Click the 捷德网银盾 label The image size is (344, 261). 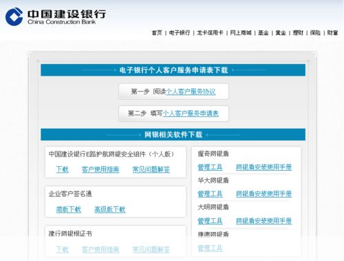[213, 234]
